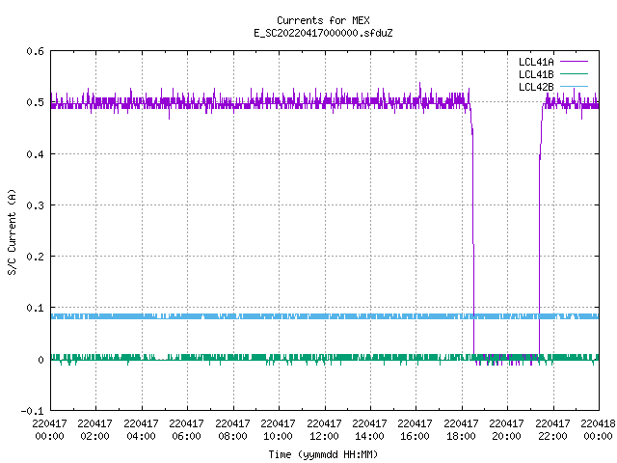Viewport: 617px width, 463px height.
Task: Click the LCL42B legend label
Action: click(x=536, y=87)
